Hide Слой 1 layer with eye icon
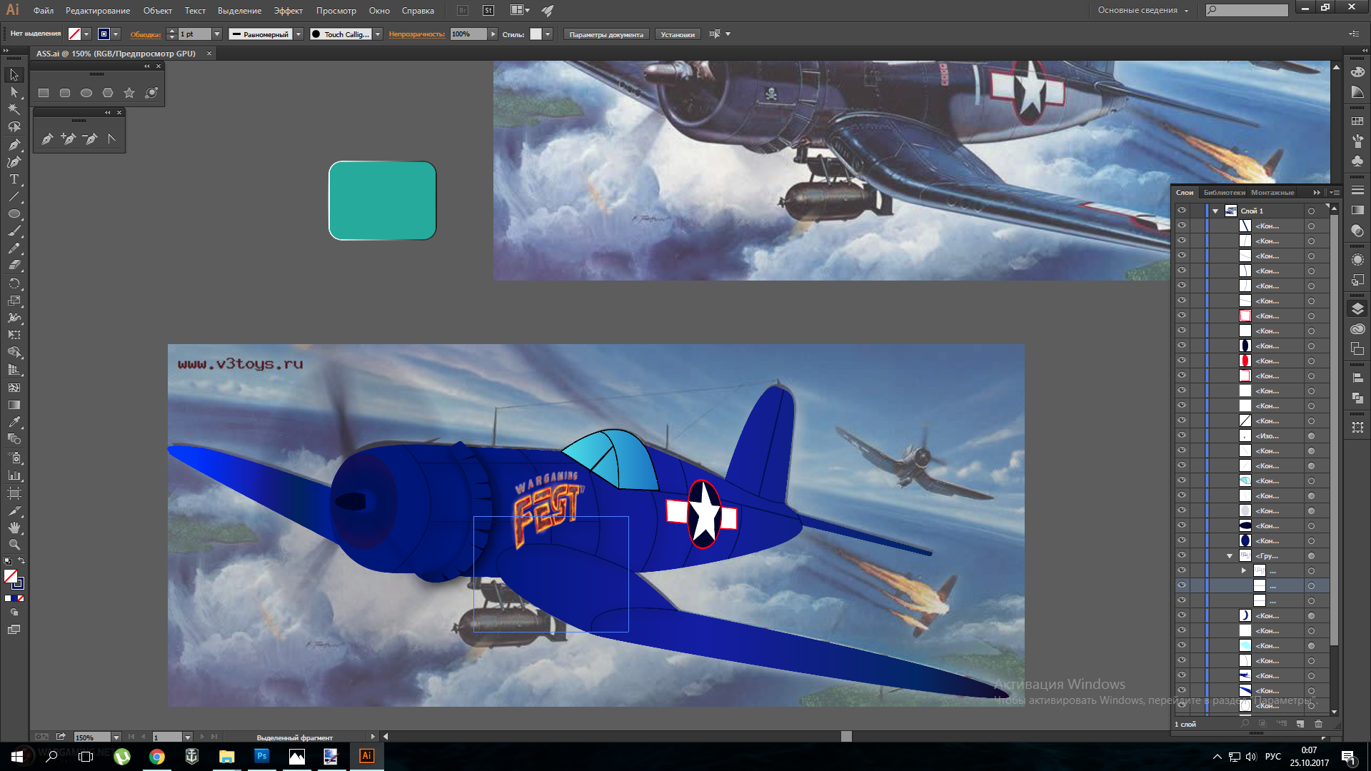Image resolution: width=1371 pixels, height=771 pixels. [1182, 211]
